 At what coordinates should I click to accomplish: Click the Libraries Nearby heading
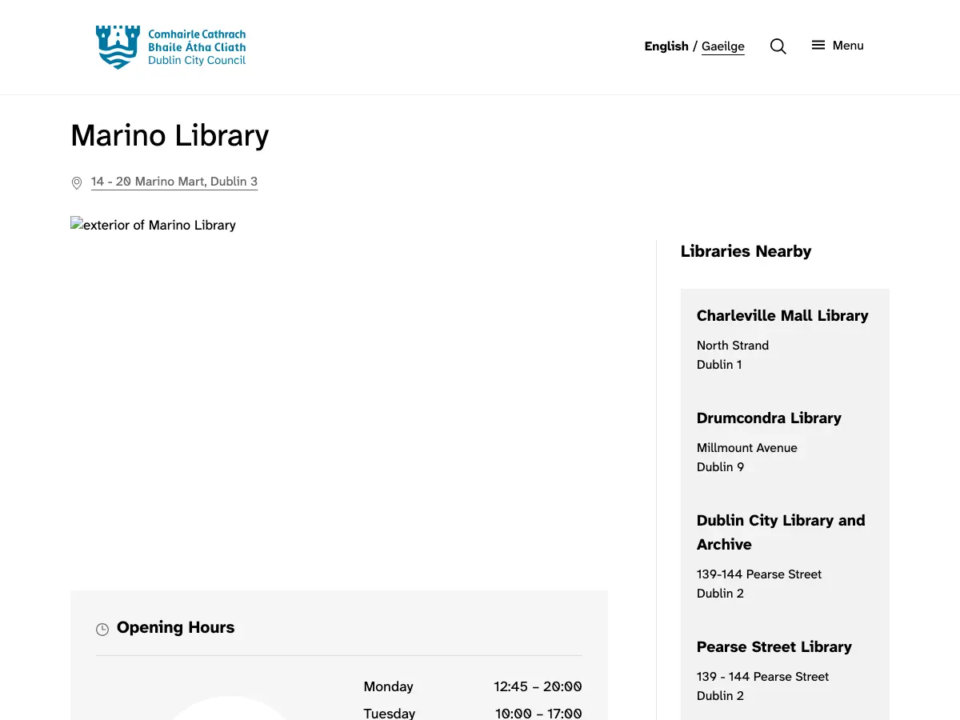746,251
